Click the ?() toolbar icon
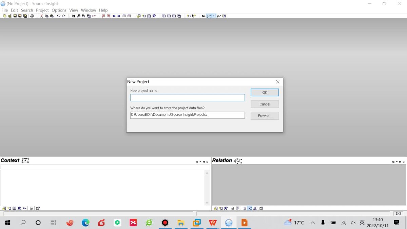407x229 pixels. (x=189, y=16)
